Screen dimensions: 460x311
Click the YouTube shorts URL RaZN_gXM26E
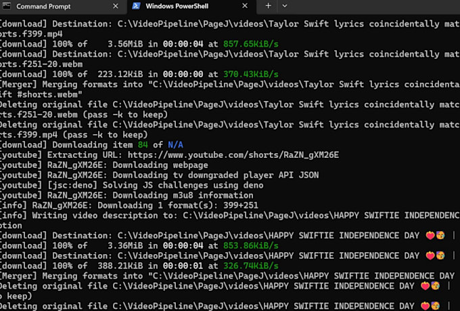233,155
